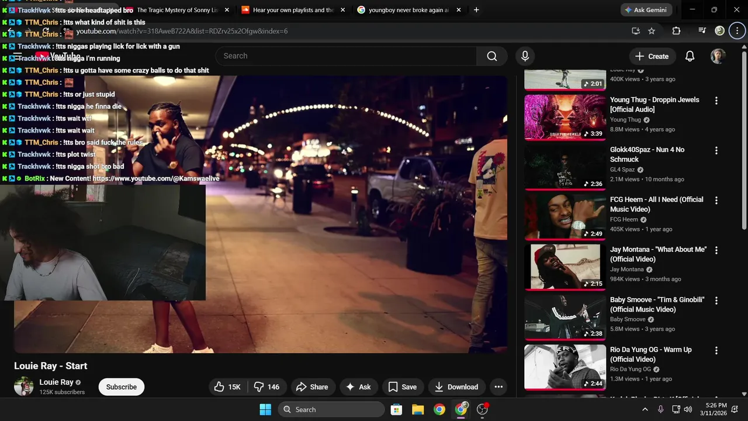Show hidden system tray icons
748x421 pixels.
(x=645, y=410)
